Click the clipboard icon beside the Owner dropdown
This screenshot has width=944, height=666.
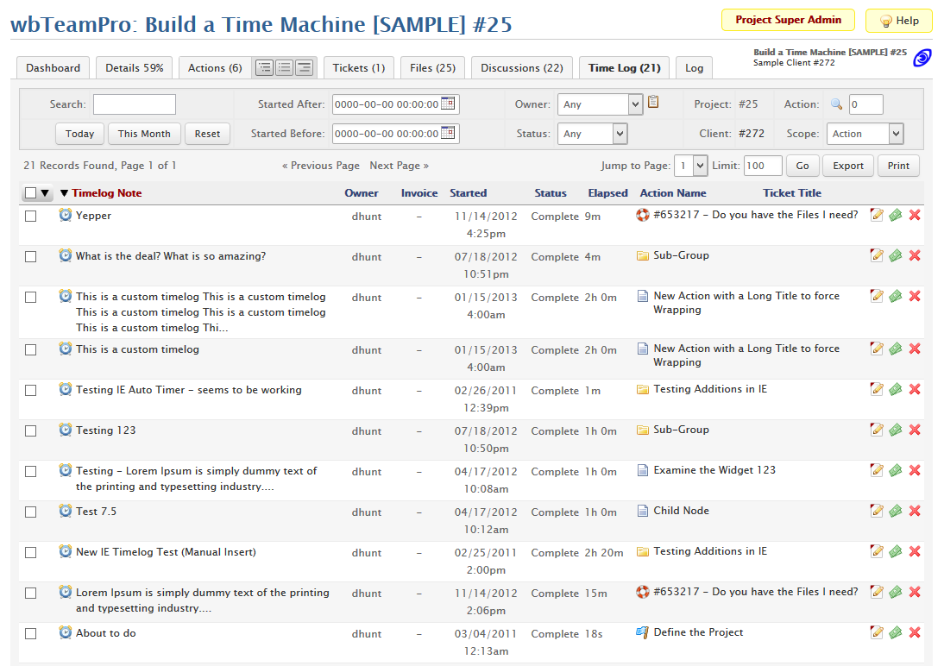pos(652,102)
